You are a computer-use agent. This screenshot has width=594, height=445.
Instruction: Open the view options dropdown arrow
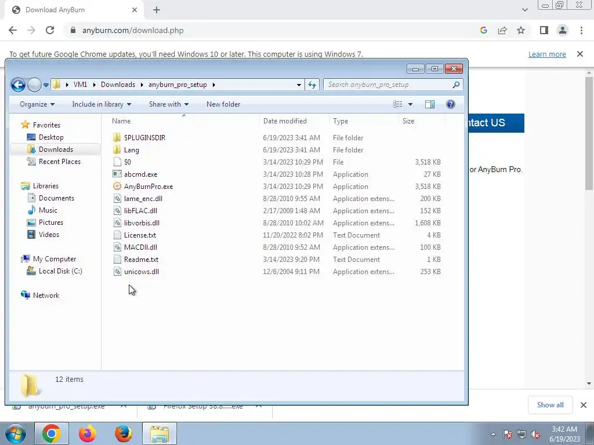click(x=410, y=104)
